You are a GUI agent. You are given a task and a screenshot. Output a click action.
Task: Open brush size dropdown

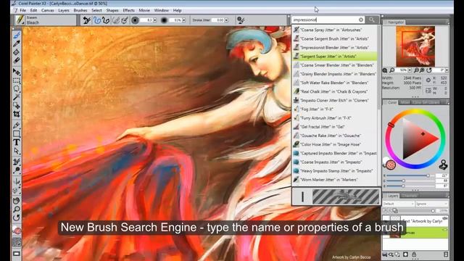click(x=154, y=20)
